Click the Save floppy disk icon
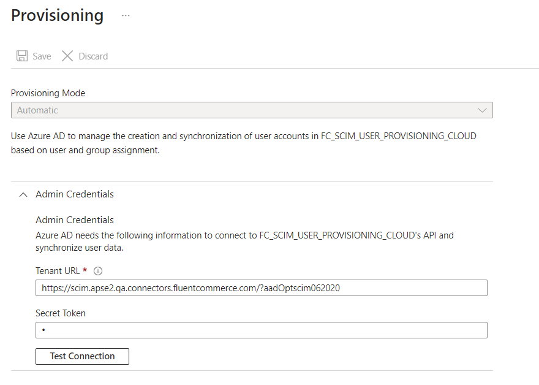The image size is (539, 385). (22, 56)
